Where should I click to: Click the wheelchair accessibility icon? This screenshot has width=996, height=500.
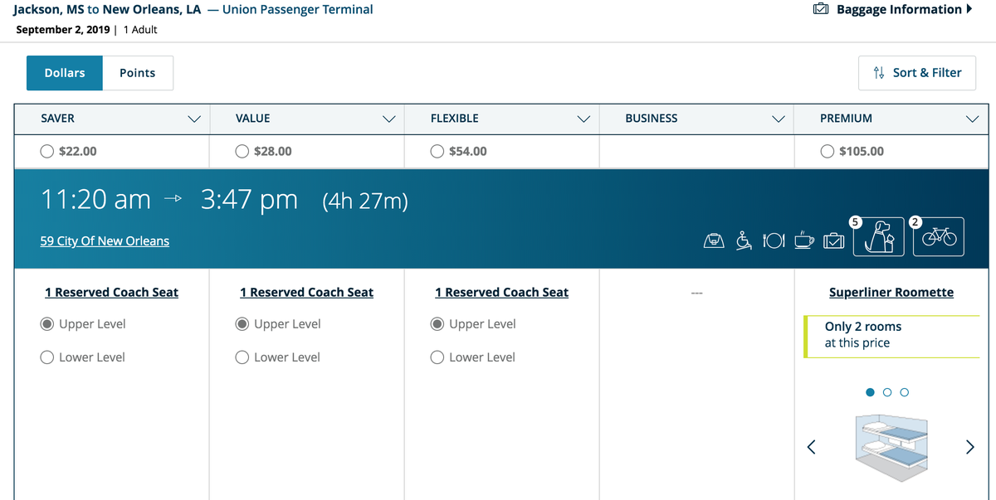point(744,240)
